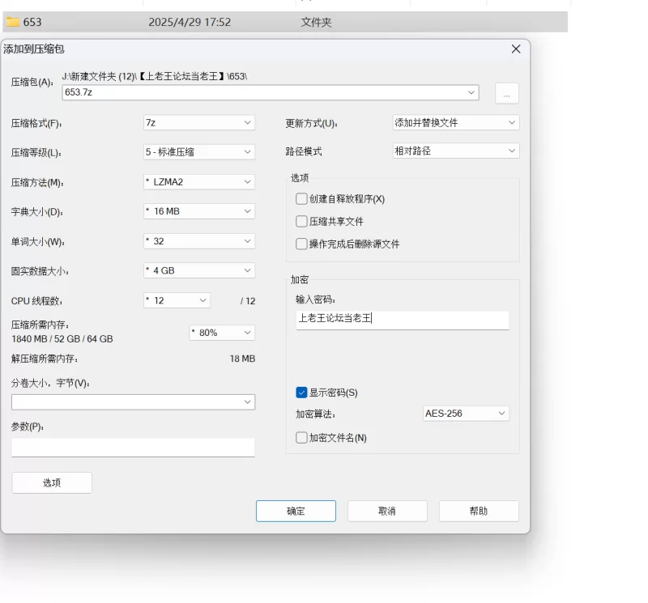Enable the 操作完成后删除源文件 checkbox
Screen dimensions: 648x603
tap(301, 244)
